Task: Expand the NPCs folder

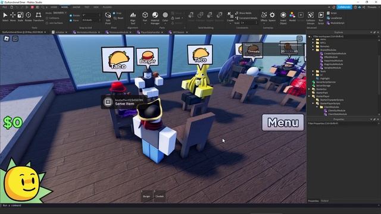Action: pos(314,43)
